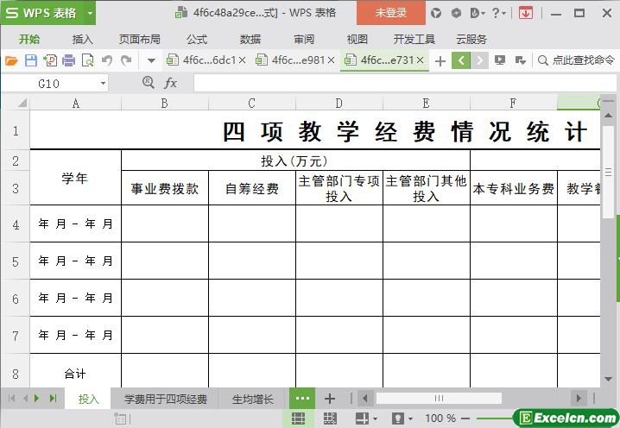Click the open folder icon in toolbar
This screenshot has height=428, width=620.
coord(11,60)
